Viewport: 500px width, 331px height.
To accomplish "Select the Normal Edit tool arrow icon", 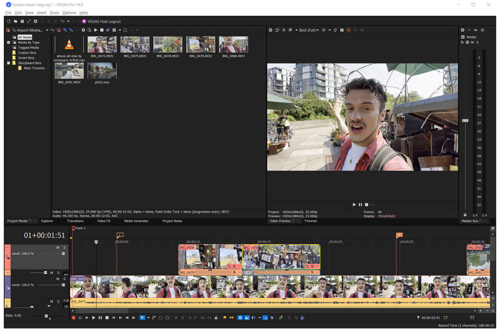I will tap(142, 318).
